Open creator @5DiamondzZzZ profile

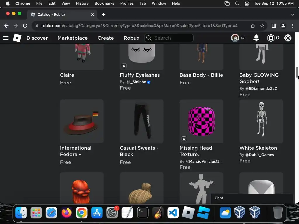261,89
